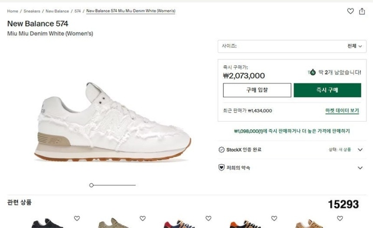Screen dimensions: 373x228
Task: Favorite the third related product heart
Action: [x=208, y=218]
